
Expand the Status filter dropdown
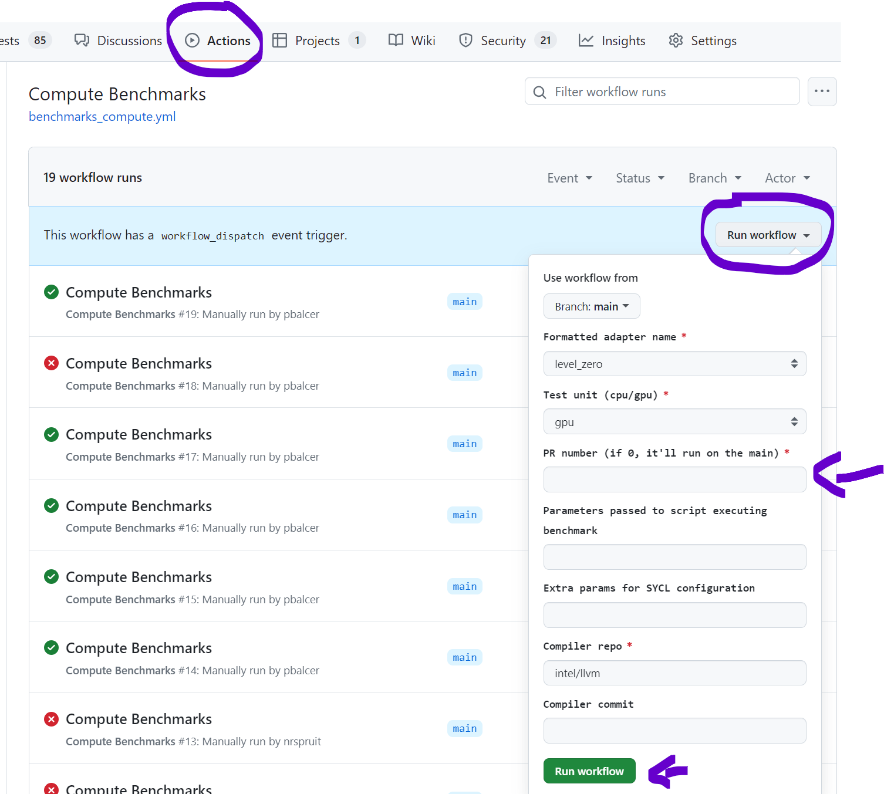click(x=640, y=178)
